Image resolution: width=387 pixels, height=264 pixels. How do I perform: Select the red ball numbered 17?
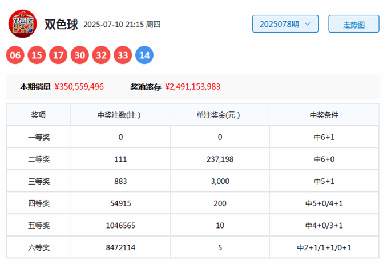58,55
